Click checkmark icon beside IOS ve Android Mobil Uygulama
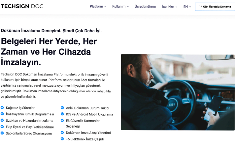 pos(62,114)
